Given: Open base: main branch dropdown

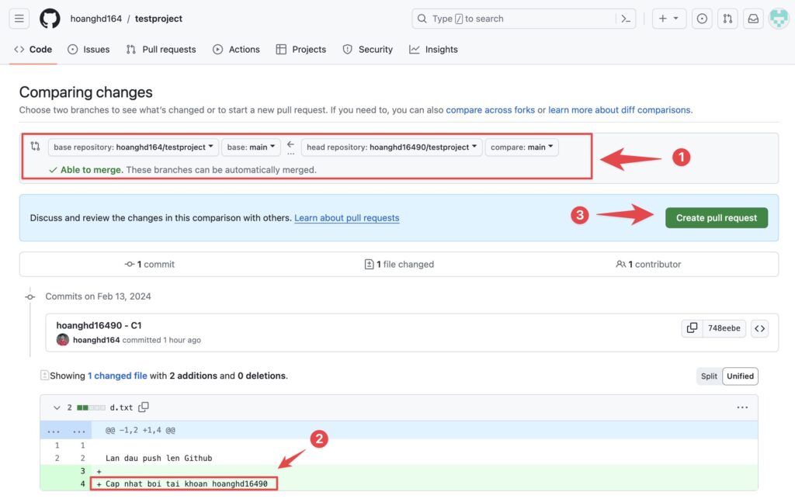Looking at the screenshot, I should click(x=251, y=147).
